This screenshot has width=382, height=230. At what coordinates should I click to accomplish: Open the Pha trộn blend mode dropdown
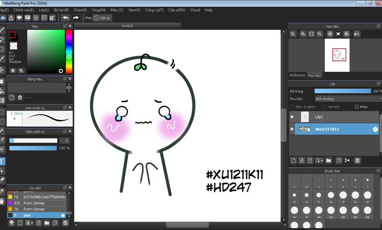click(x=348, y=99)
